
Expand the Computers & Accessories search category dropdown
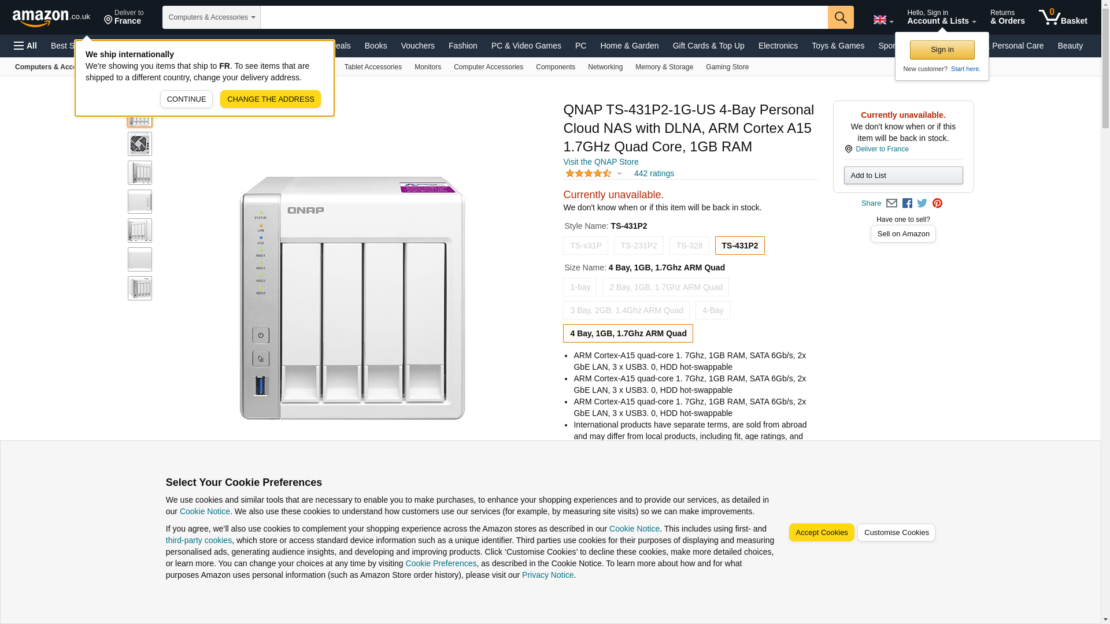click(x=211, y=17)
